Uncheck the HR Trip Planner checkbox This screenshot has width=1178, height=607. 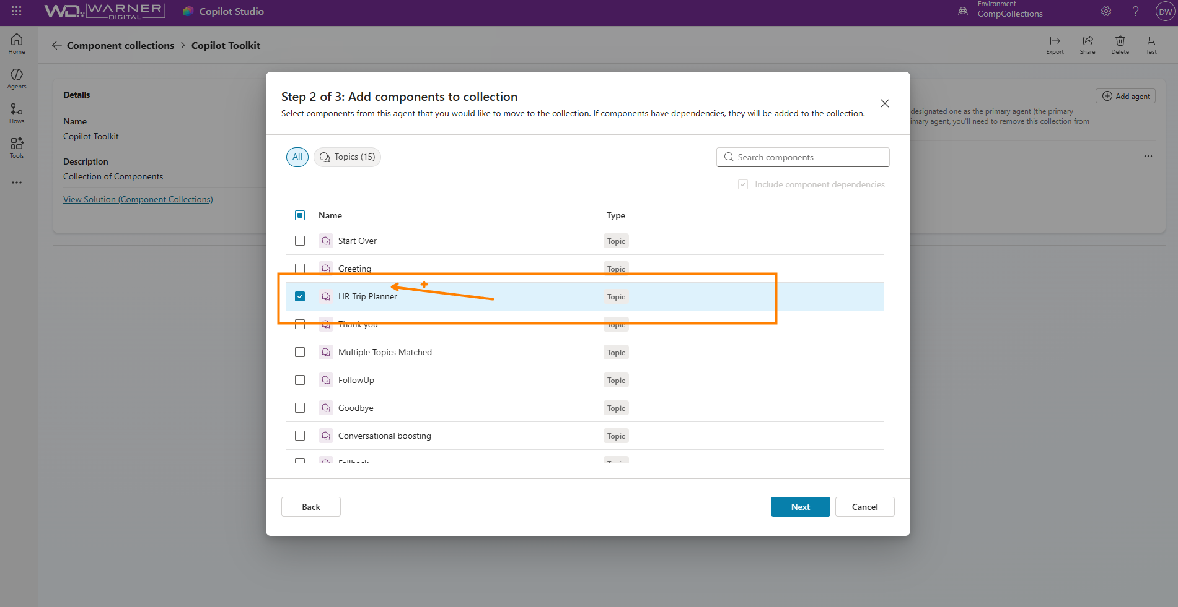coord(300,296)
